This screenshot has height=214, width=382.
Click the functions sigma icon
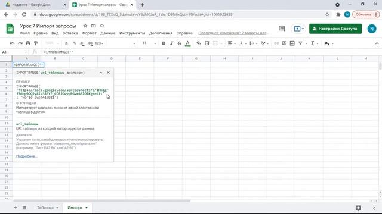(313, 43)
